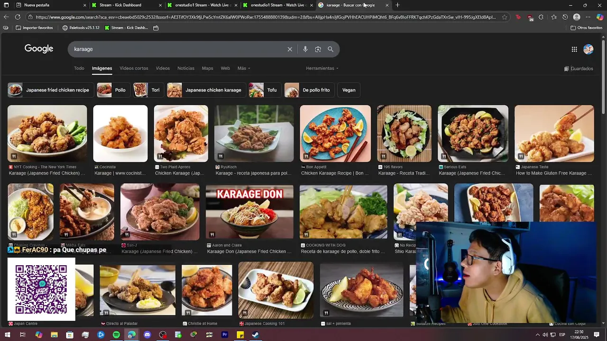Viewport: 607px width, 341px height.
Task: Switch to the Noticias tab
Action: point(186,68)
